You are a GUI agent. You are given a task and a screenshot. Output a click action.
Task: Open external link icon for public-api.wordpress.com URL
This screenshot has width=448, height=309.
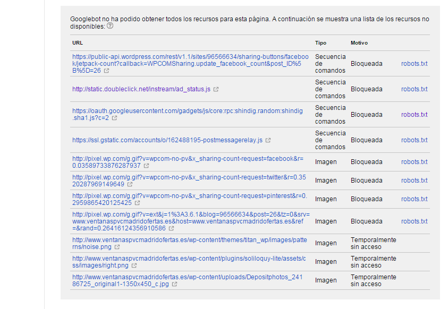coord(107,71)
